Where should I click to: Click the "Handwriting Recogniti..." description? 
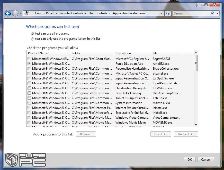[x=132, y=88]
